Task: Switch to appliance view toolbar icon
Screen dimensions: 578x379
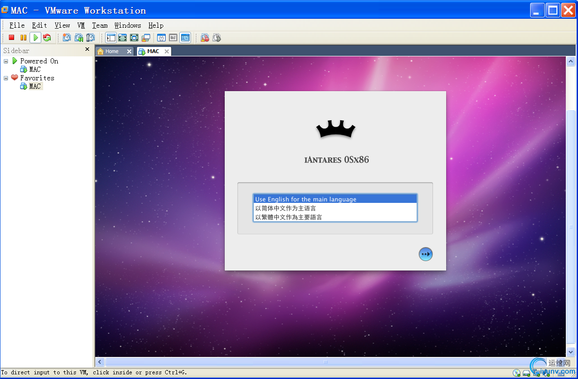Action: coord(173,38)
